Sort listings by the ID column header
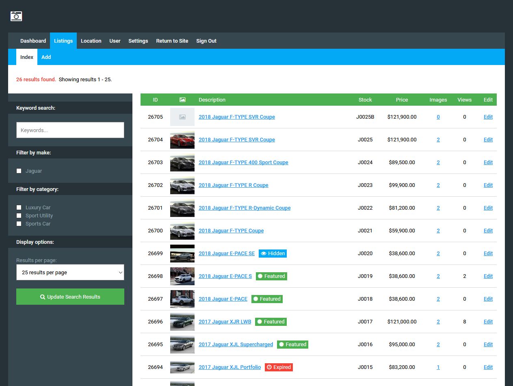This screenshot has height=386, width=513. [155, 100]
